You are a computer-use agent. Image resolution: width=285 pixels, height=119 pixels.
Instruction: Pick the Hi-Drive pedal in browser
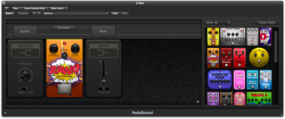click(266, 36)
